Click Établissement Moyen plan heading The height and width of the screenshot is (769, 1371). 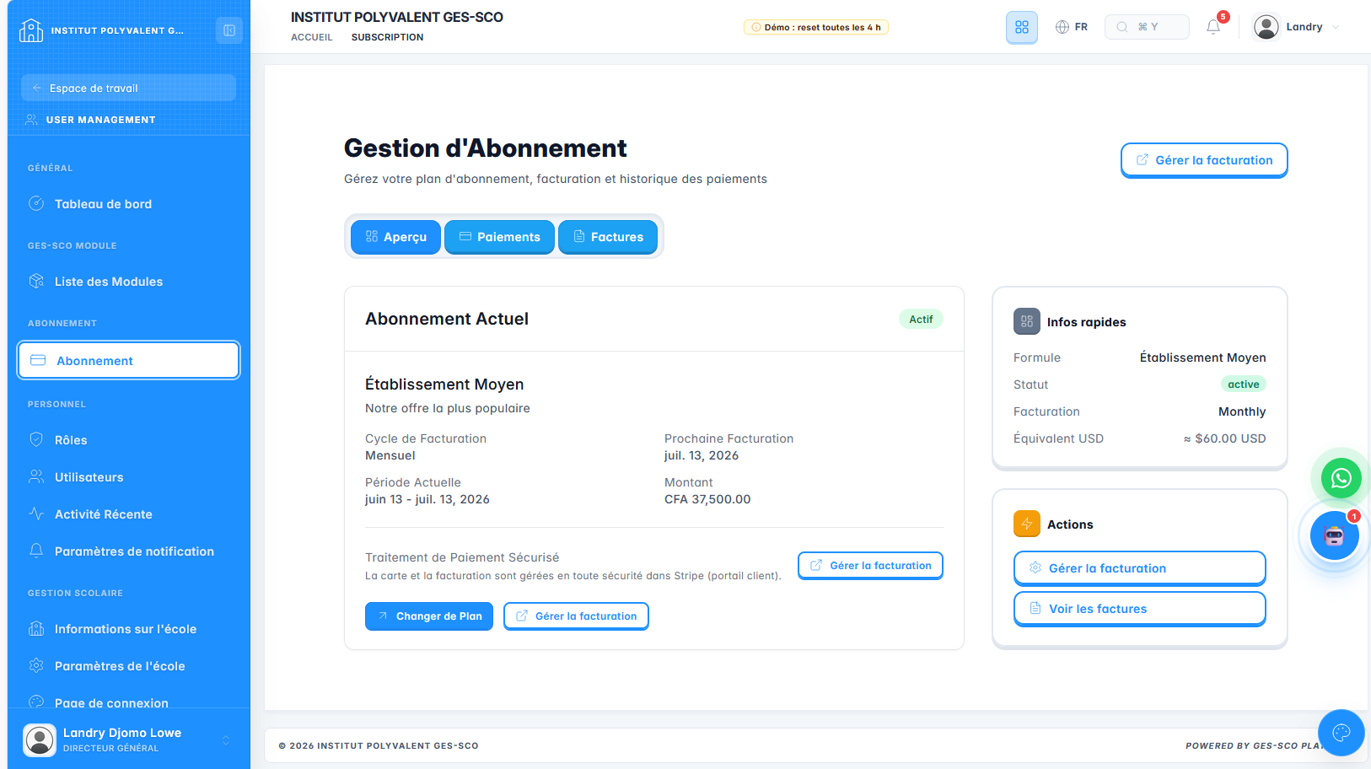[444, 384]
